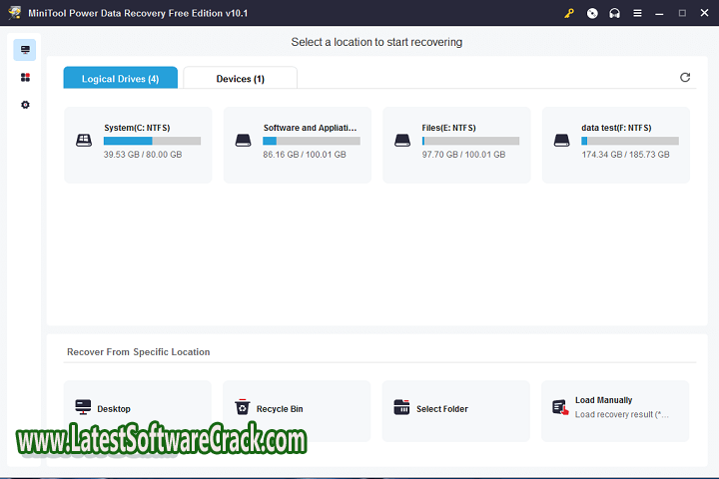719x479 pixels.
Task: Click the yellow key register icon
Action: click(569, 13)
